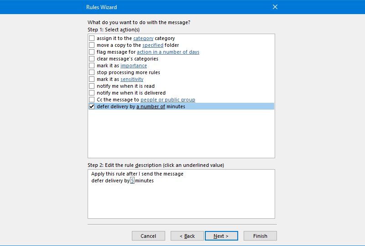Screen dimensions: 365x246
Task: Toggle the 'mark it as importance' checkbox
Action: (92, 66)
